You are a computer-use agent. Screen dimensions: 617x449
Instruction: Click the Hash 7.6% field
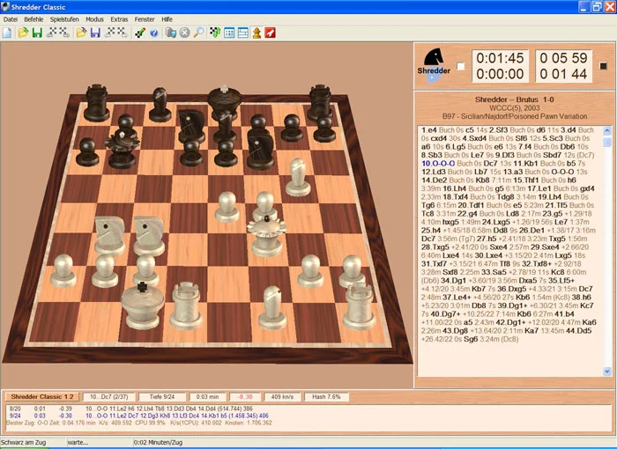[326, 397]
